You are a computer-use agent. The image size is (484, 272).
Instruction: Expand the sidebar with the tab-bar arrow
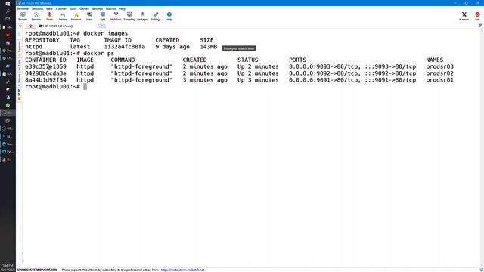point(20,26)
